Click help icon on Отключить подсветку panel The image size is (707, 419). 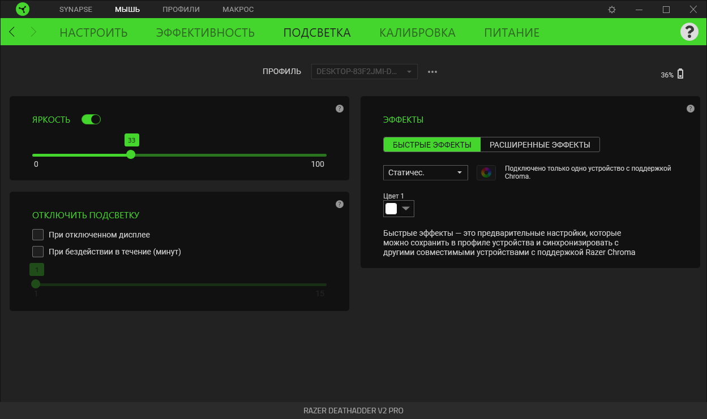(x=340, y=204)
